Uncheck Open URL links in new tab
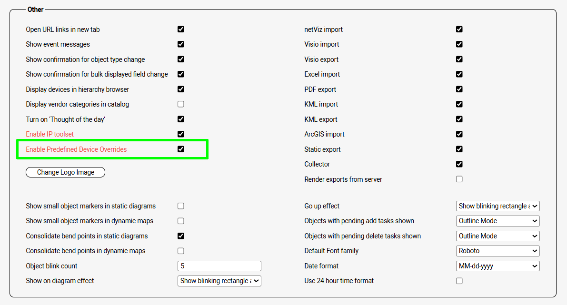 coord(181,29)
